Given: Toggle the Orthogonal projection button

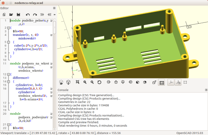Looking at the screenshot, I should (161, 82).
